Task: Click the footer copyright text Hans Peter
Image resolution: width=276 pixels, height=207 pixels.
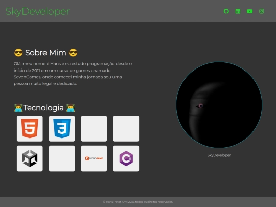Action: point(138,202)
